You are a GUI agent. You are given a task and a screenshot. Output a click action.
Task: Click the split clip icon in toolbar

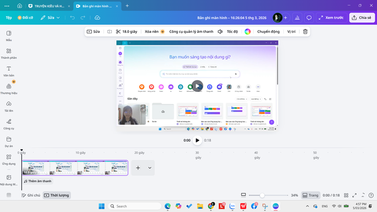(x=110, y=31)
